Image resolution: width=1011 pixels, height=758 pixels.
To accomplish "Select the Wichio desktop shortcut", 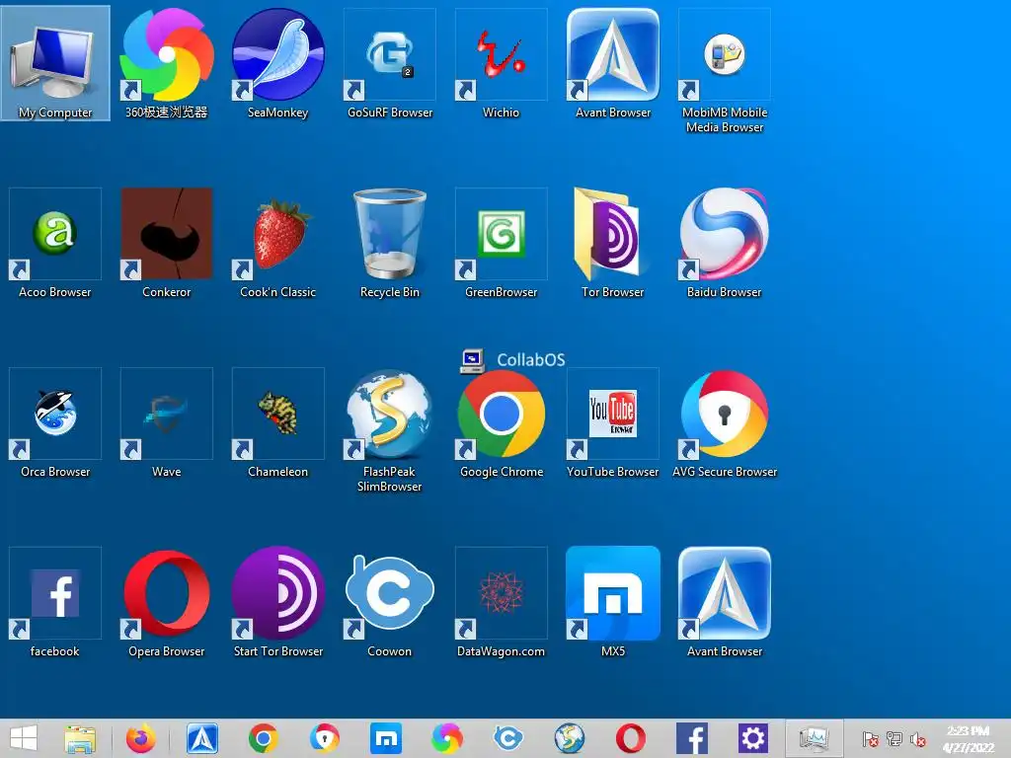I will coord(501,62).
